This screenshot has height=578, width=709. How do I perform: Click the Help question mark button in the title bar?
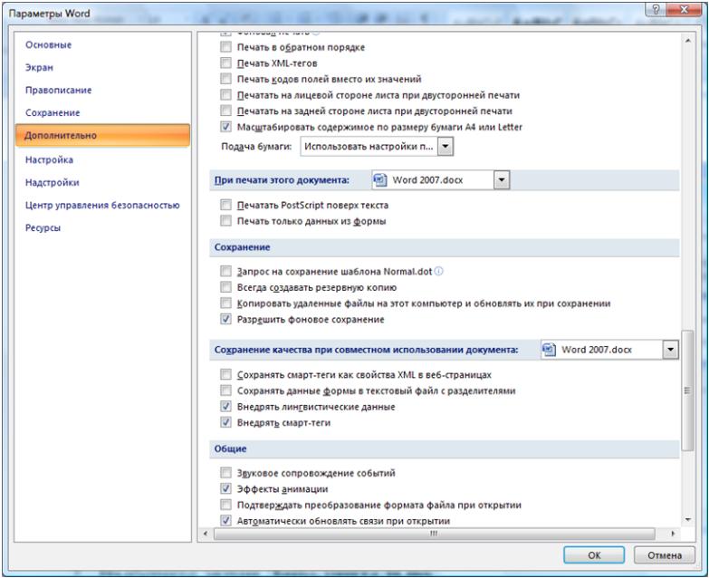coord(656,10)
